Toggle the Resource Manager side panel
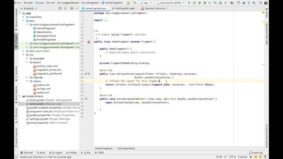The image size is (283, 159). 16,19
